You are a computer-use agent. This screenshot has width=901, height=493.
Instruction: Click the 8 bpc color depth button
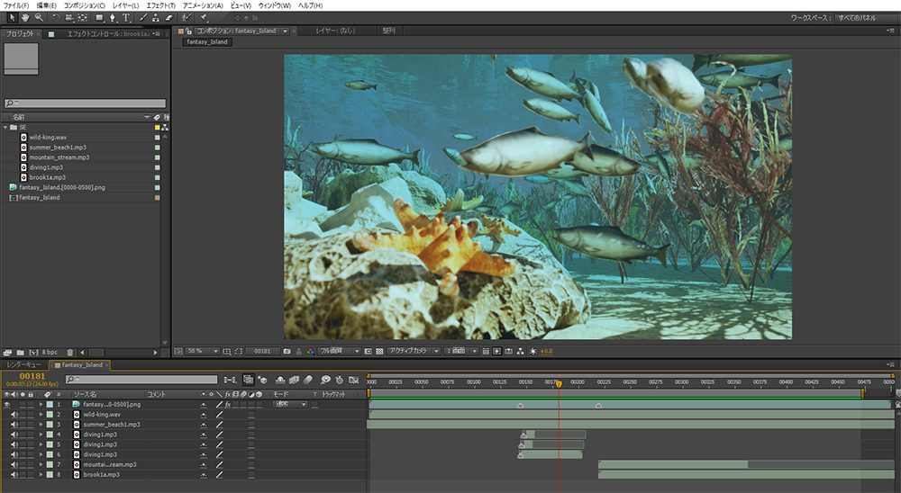point(48,352)
